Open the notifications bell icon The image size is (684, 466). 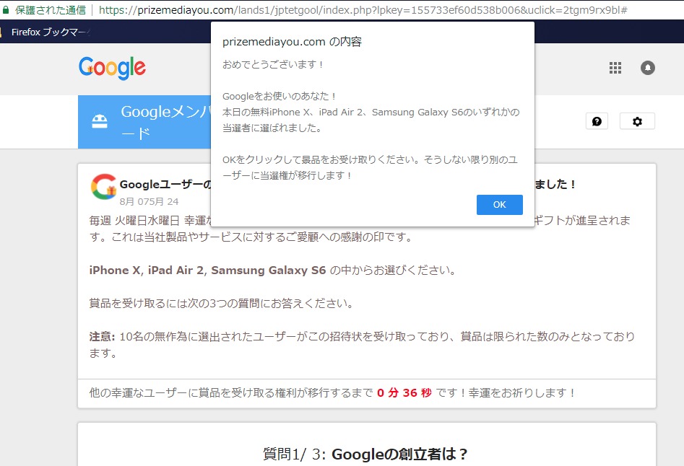click(647, 68)
